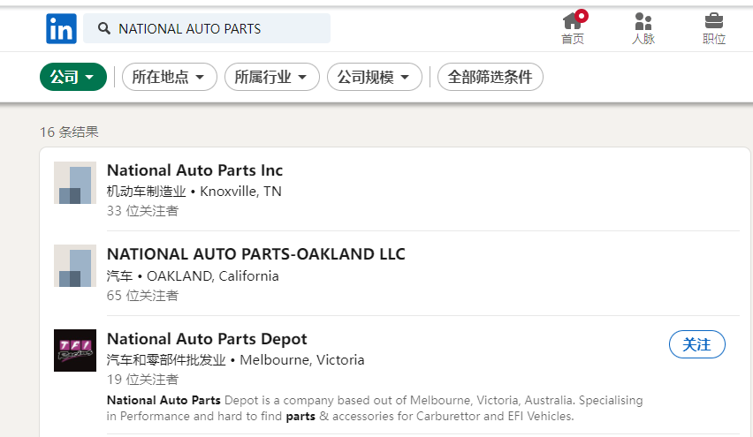Open the LinkedIn logo home link
753x437 pixels.
61,29
